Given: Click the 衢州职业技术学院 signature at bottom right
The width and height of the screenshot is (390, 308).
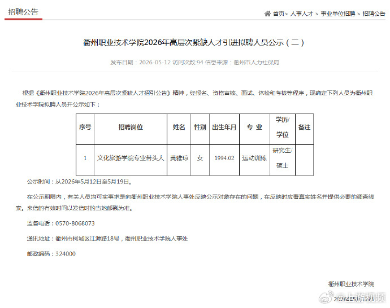Looking at the screenshot, I should (x=351, y=284).
